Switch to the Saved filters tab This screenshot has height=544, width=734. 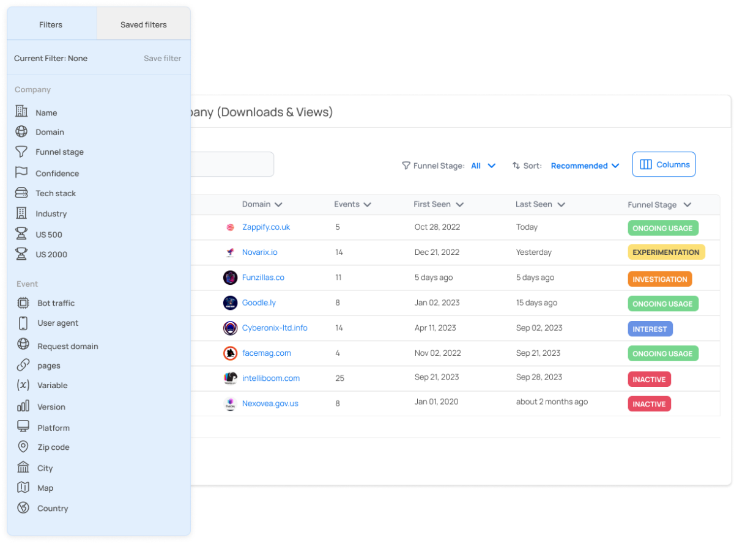144,24
